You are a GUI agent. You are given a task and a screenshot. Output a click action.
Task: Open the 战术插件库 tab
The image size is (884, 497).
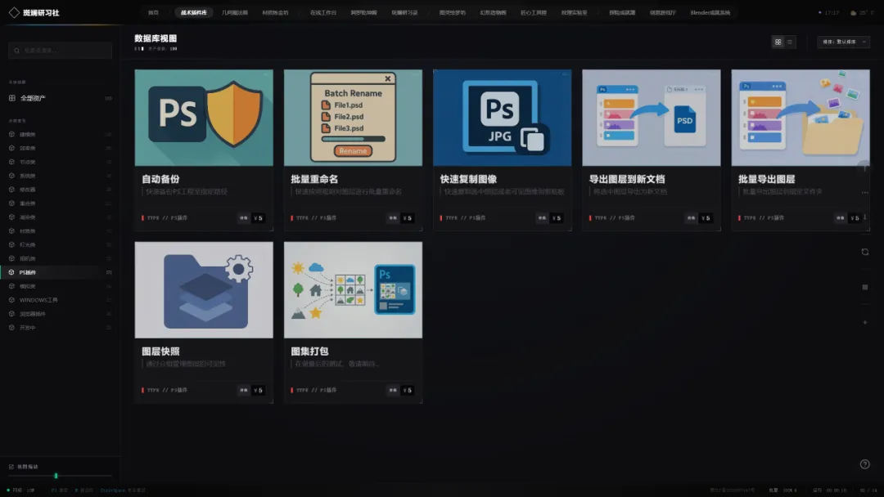[193, 12]
